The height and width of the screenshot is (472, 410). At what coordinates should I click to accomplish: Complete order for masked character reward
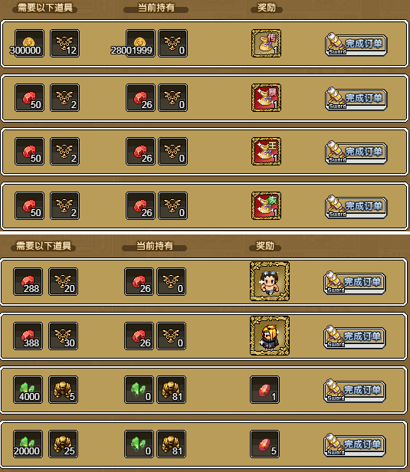click(355, 337)
